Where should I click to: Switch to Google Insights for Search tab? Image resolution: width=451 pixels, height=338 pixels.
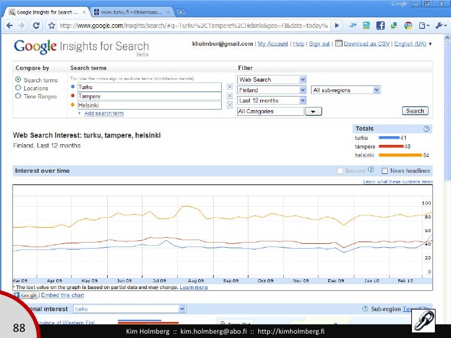pyautogui.click(x=48, y=12)
